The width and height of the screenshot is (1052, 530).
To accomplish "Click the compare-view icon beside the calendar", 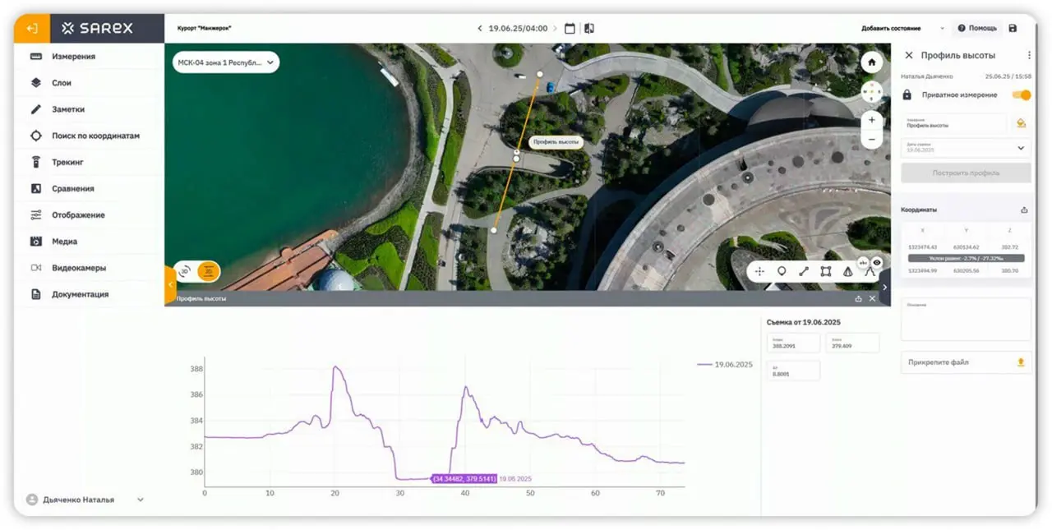I will point(588,28).
